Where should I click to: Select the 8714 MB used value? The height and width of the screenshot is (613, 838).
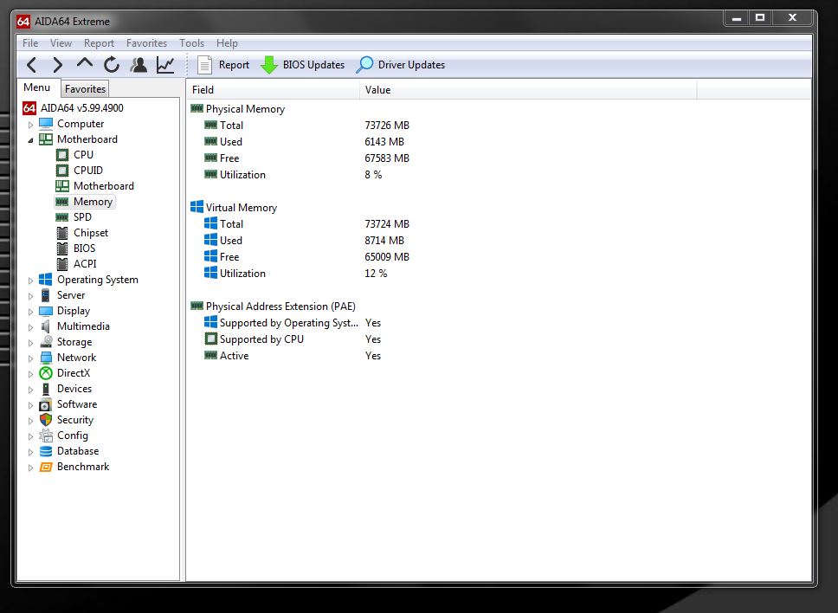coord(384,241)
